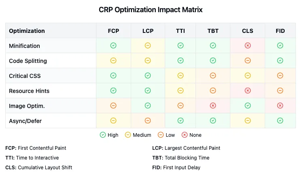Screen dimensions: 302x179
Task: Click the Resource Hints TTI medium icon
Action: click(181, 91)
